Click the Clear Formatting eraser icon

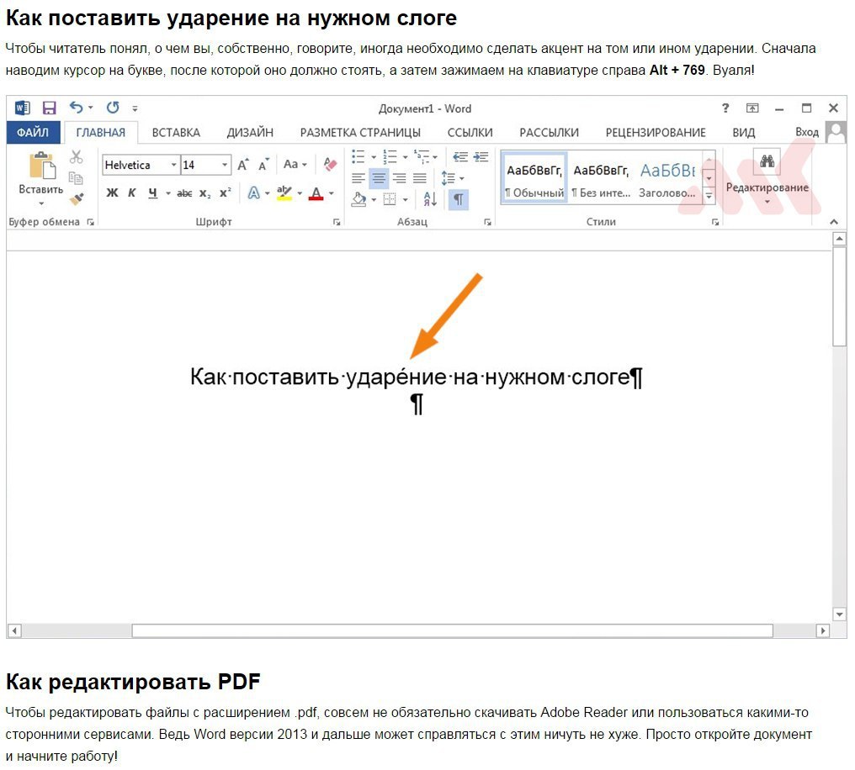click(x=330, y=164)
